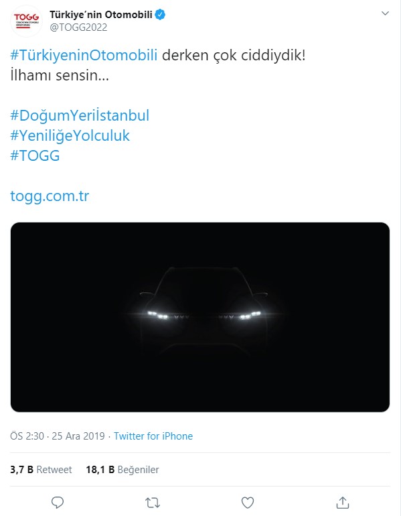
Task: Open hashtag #TürkiyeninOtomobili
Action: [84, 55]
